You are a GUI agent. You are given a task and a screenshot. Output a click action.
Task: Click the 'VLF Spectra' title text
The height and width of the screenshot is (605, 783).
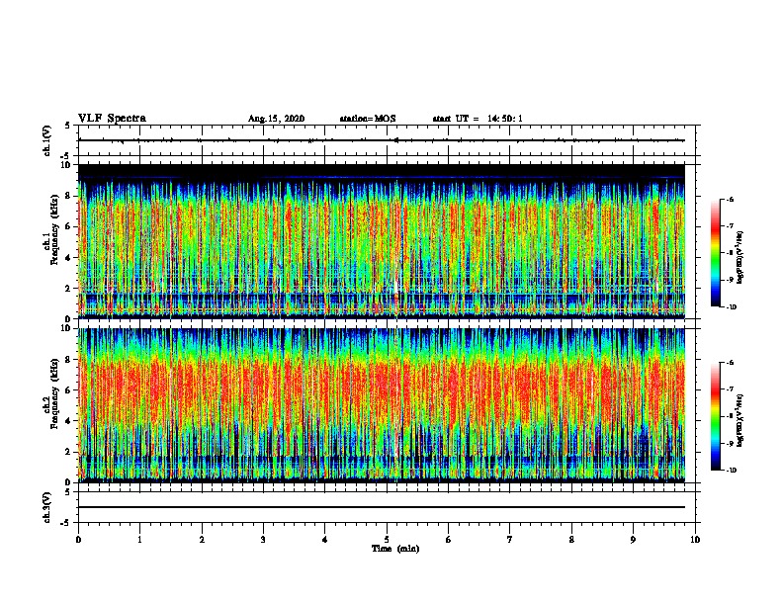(112, 119)
